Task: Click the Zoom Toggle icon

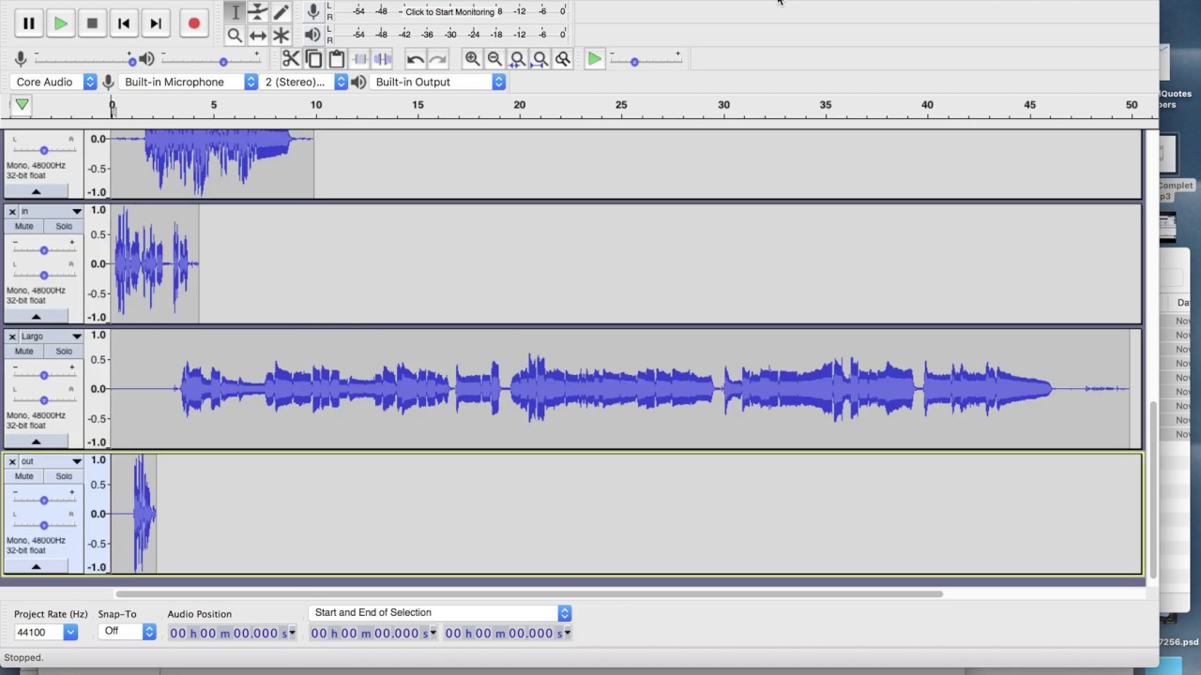Action: [562, 59]
